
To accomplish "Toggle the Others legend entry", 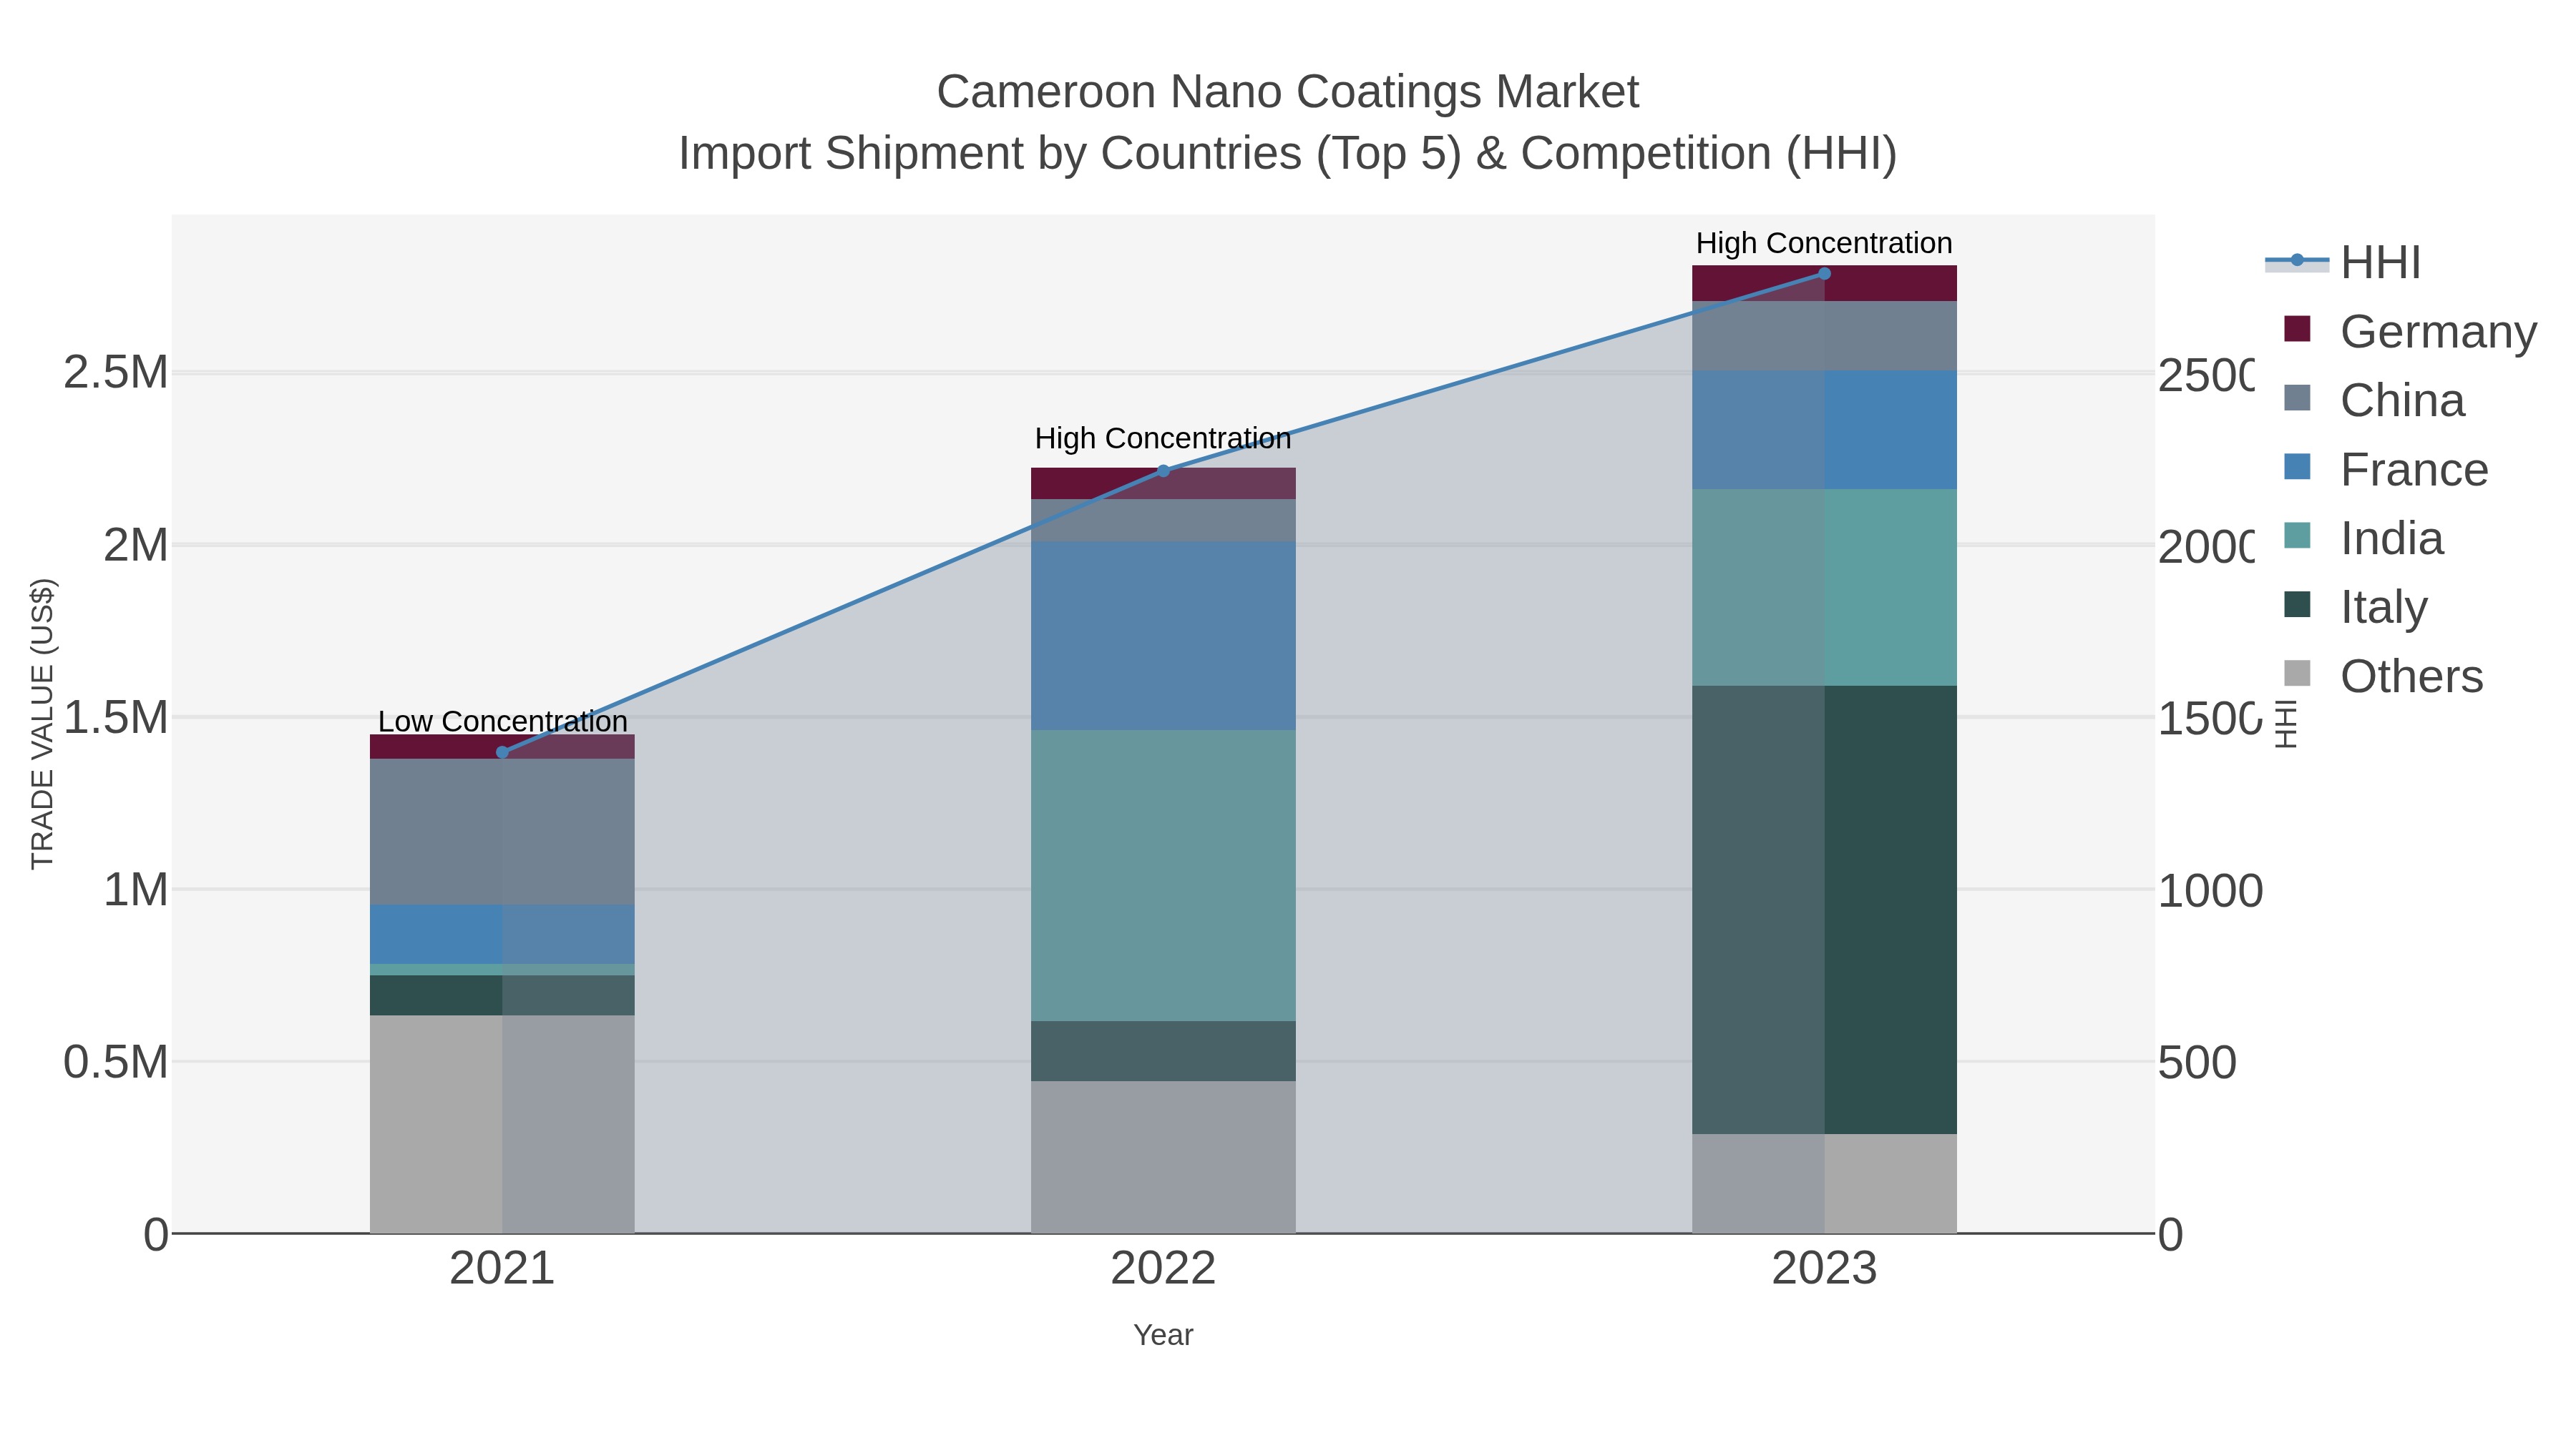I will 2383,676.
